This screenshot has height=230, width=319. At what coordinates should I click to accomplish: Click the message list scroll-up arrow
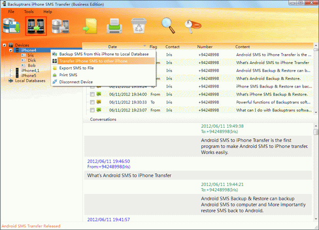point(316,46)
